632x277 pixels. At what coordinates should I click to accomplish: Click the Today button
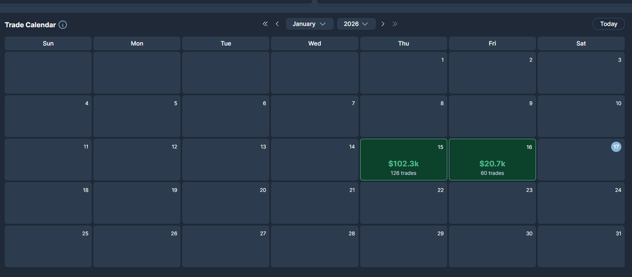(609, 24)
